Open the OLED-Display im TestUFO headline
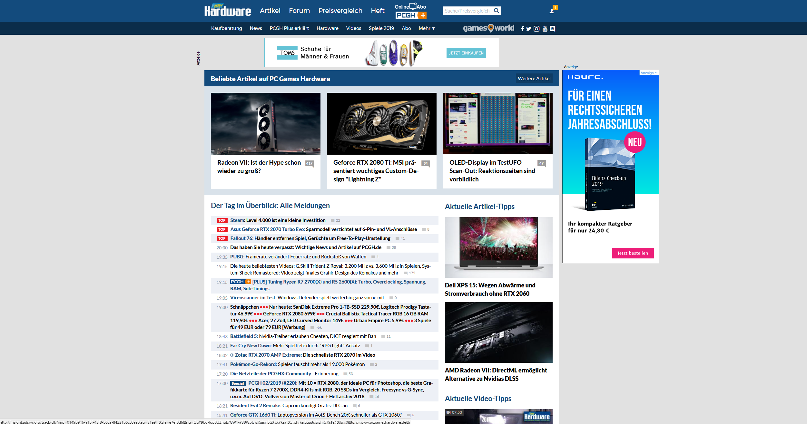Screen dimensions: 807x424 click(492, 171)
